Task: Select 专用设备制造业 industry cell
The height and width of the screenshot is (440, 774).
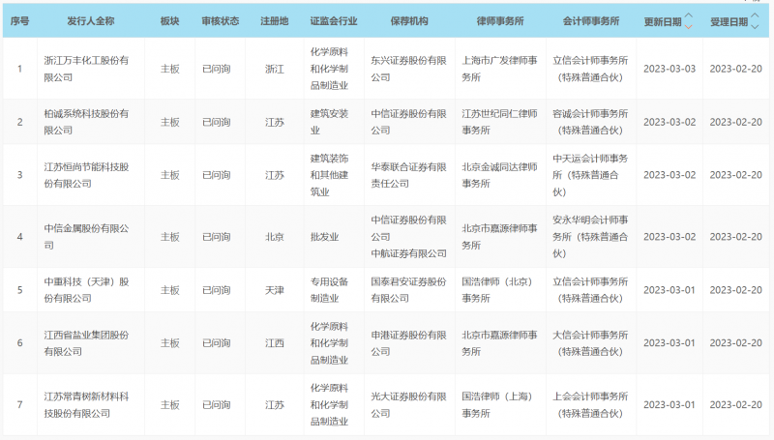Action: [329, 290]
